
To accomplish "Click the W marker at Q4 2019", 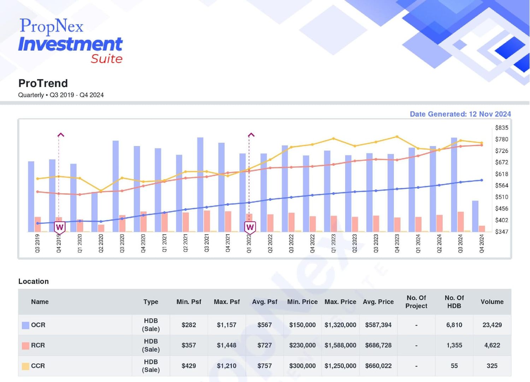I will [60, 227].
